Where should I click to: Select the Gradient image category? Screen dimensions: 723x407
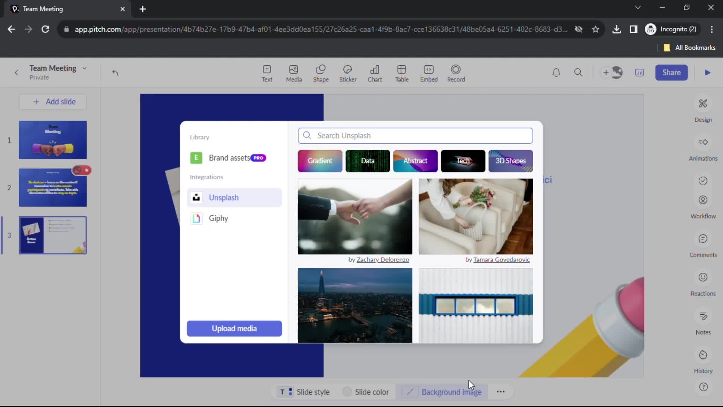click(320, 161)
